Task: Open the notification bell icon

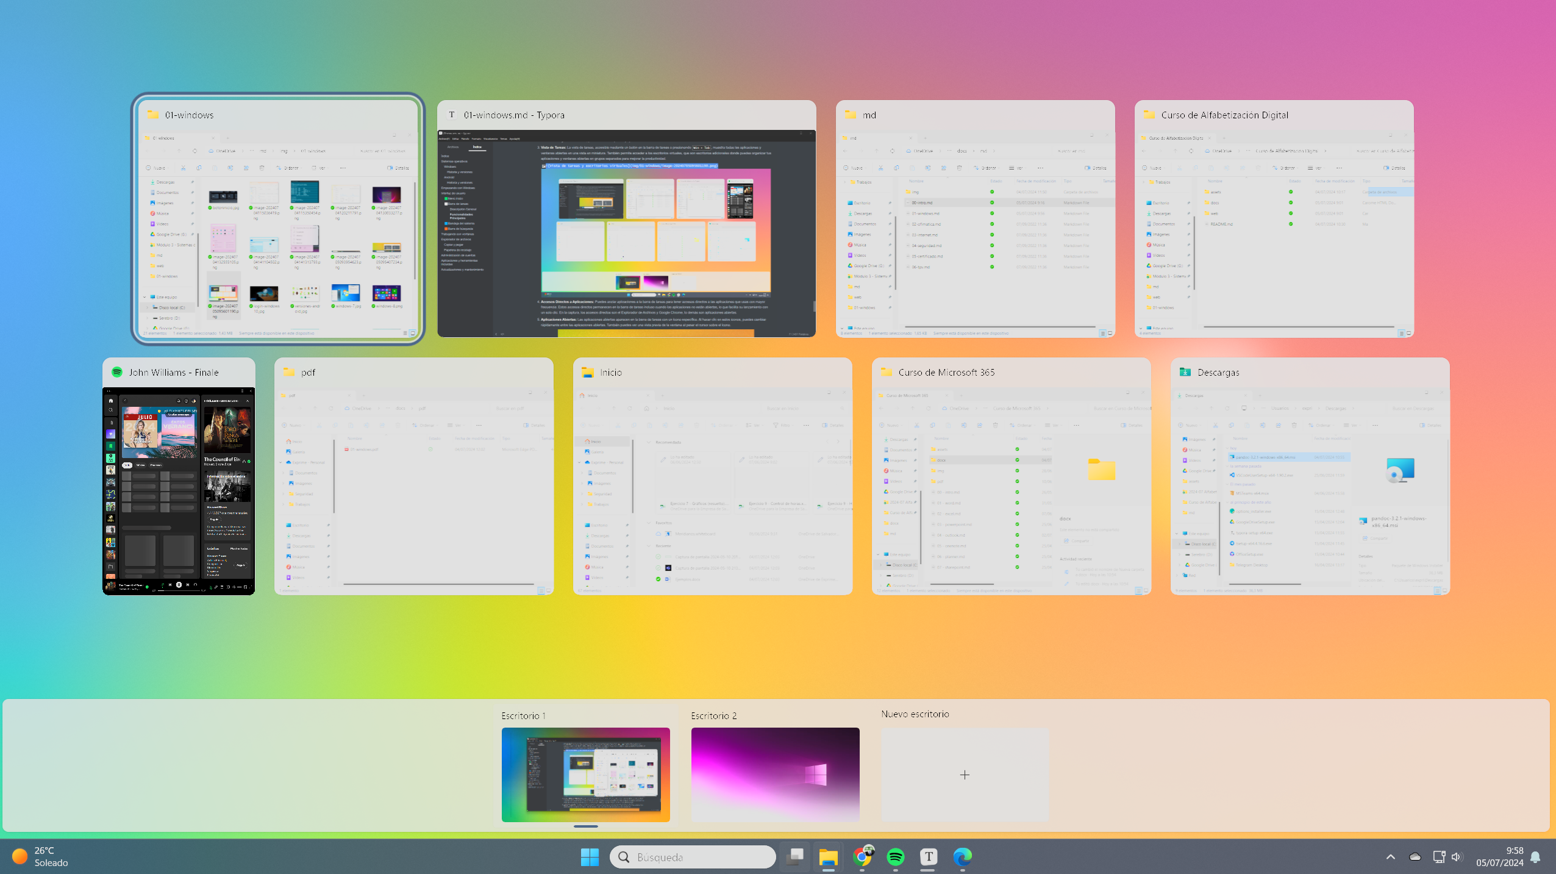Action: click(x=1536, y=857)
